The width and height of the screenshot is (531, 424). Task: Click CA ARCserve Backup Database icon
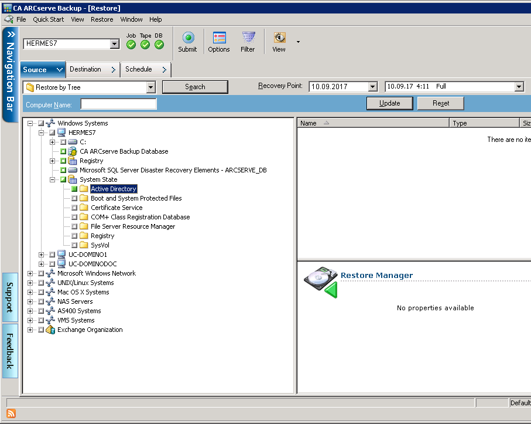[x=73, y=151]
